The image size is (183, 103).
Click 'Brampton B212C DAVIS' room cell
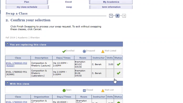point(83,64)
